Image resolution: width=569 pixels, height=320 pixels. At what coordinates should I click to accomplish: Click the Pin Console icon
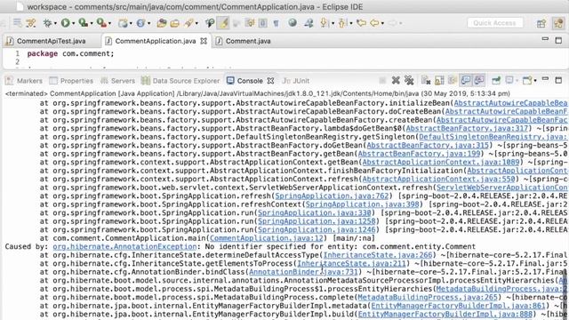(496, 80)
